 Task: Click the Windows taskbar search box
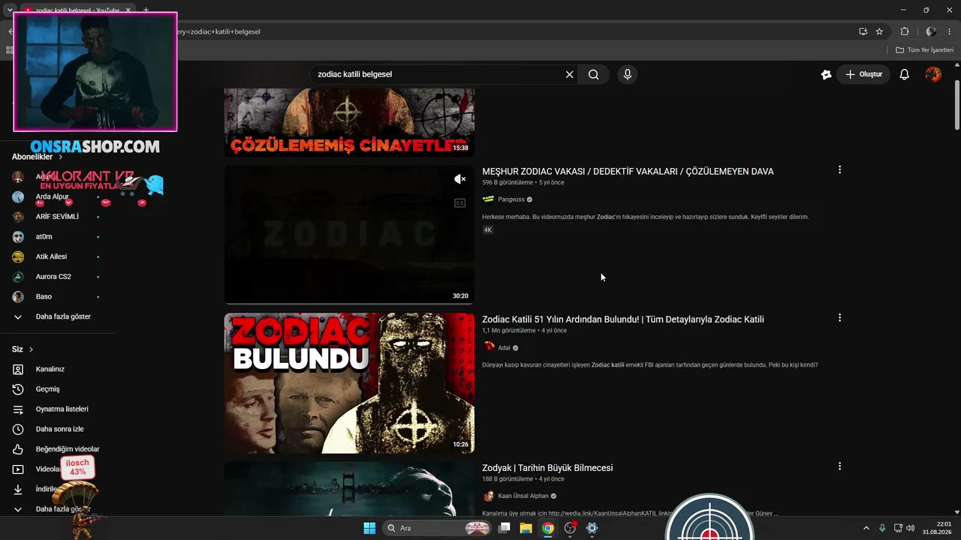click(x=438, y=528)
